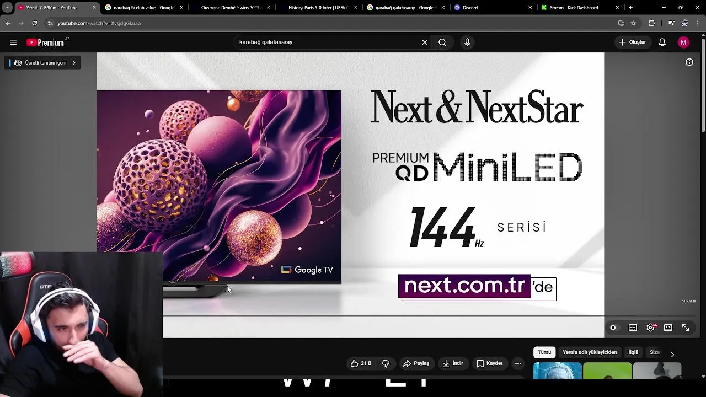Go forward in browser history
Image resolution: width=706 pixels, height=397 pixels.
21,23
